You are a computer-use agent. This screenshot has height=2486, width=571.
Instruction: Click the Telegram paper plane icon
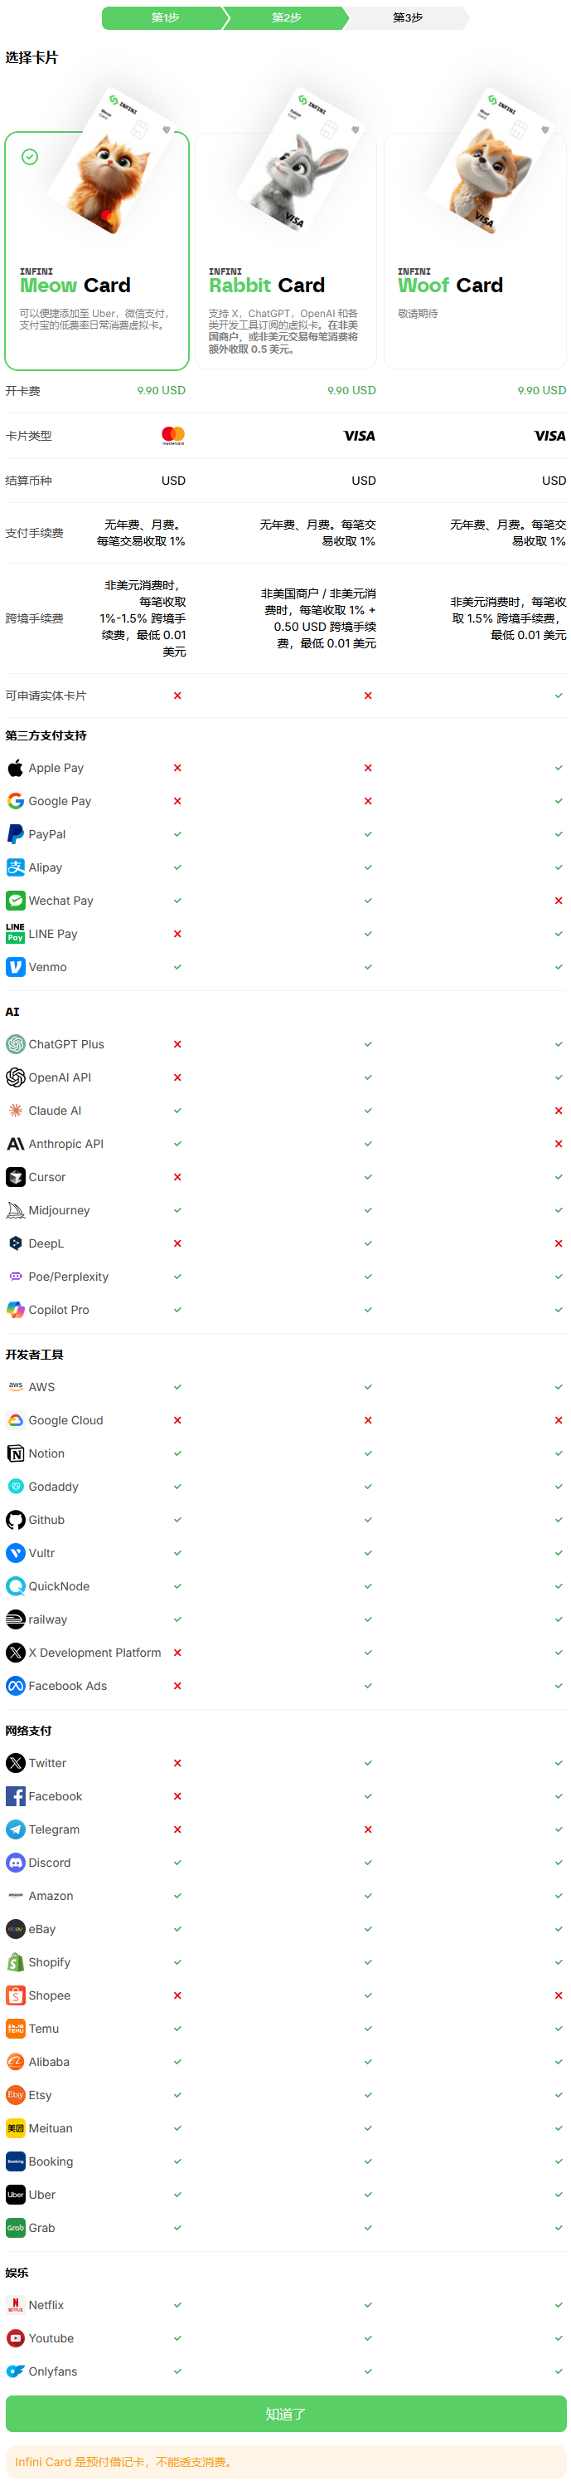click(16, 1829)
